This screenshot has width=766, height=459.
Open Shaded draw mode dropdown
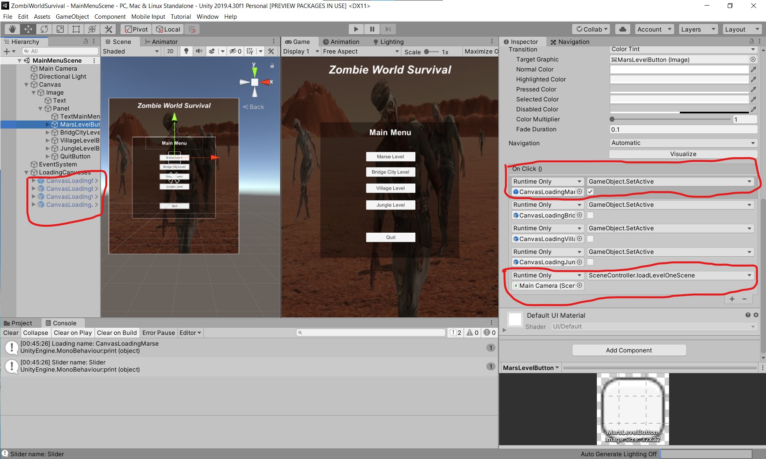(x=131, y=51)
